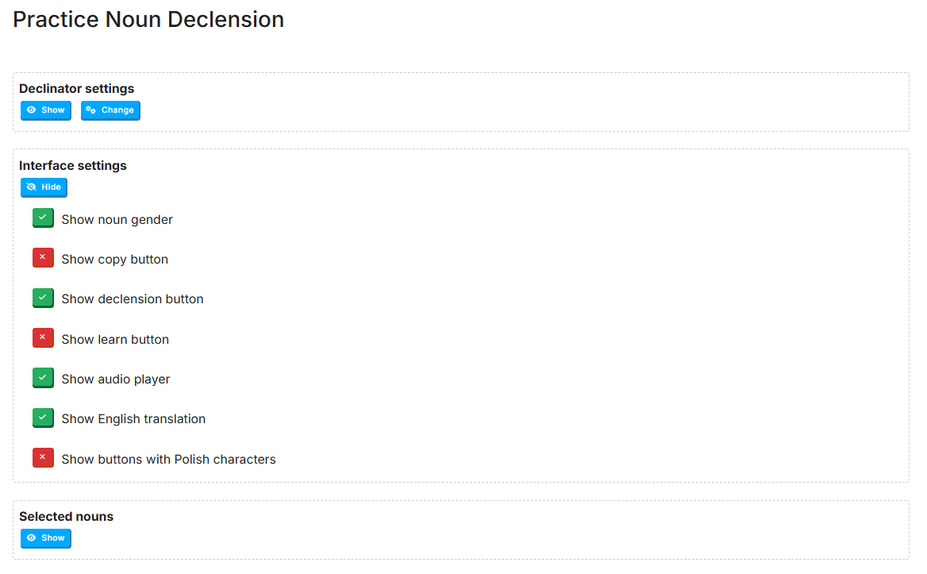This screenshot has height=574, width=927.
Task: Turn on the Show learn button checkbox
Action: pos(43,338)
